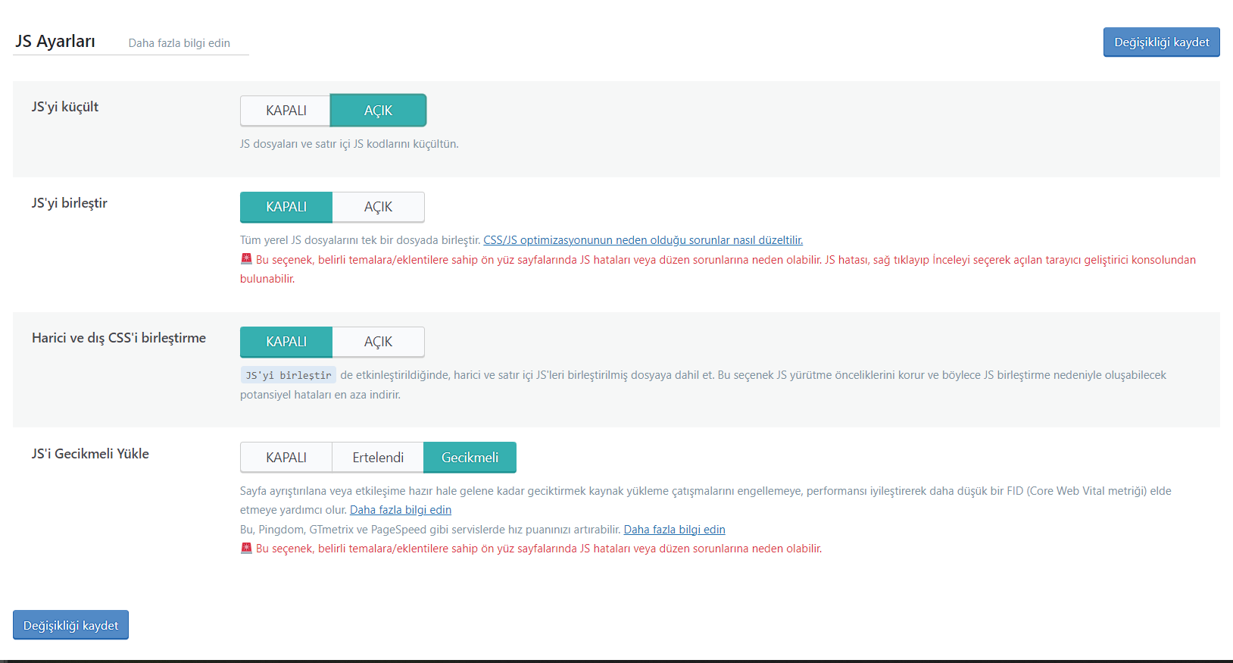The image size is (1233, 663).
Task: Click the 'JS'i Gecikmeli Yükle' setting label
Action: pos(90,454)
